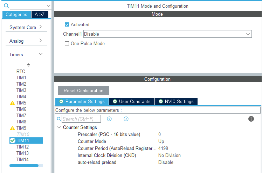Click the Reset Configuration button
The width and height of the screenshot is (262, 173).
[83, 91]
